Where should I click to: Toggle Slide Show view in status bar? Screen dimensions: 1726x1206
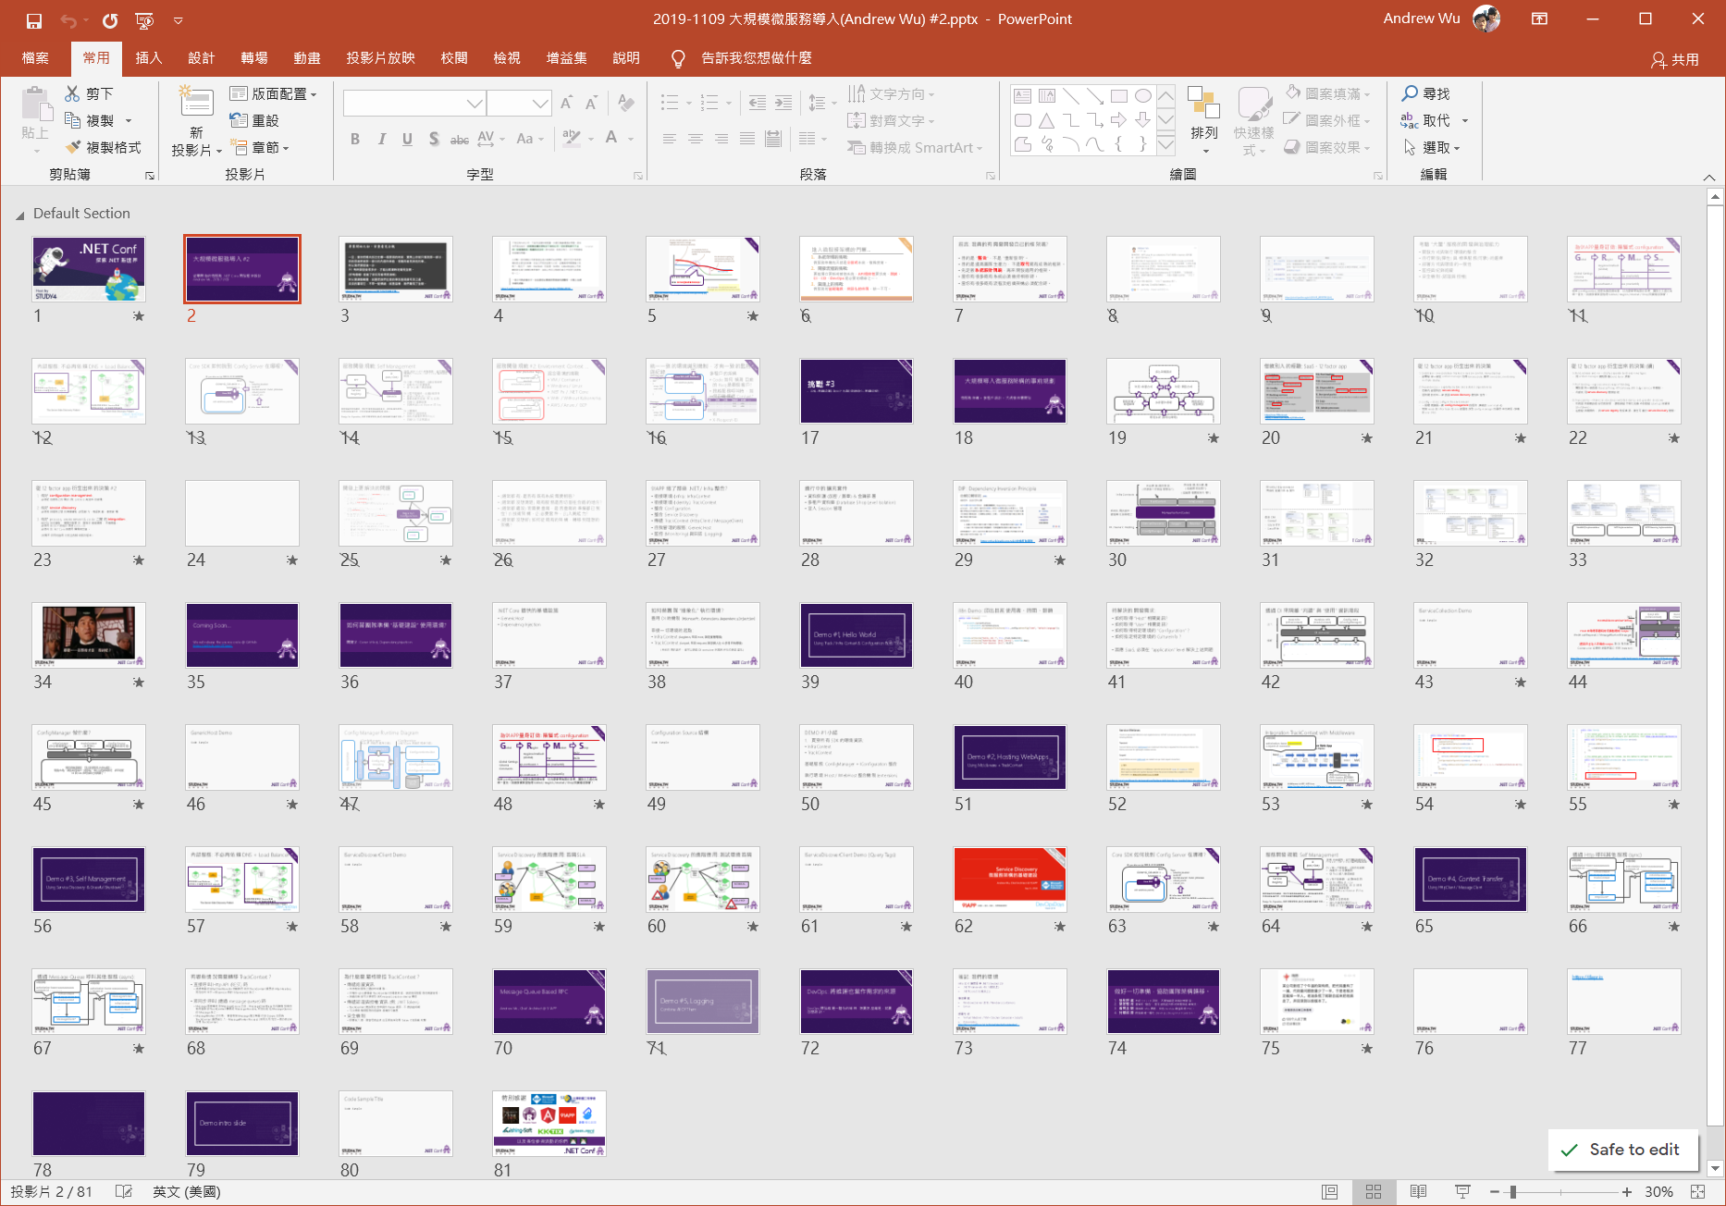click(1462, 1192)
